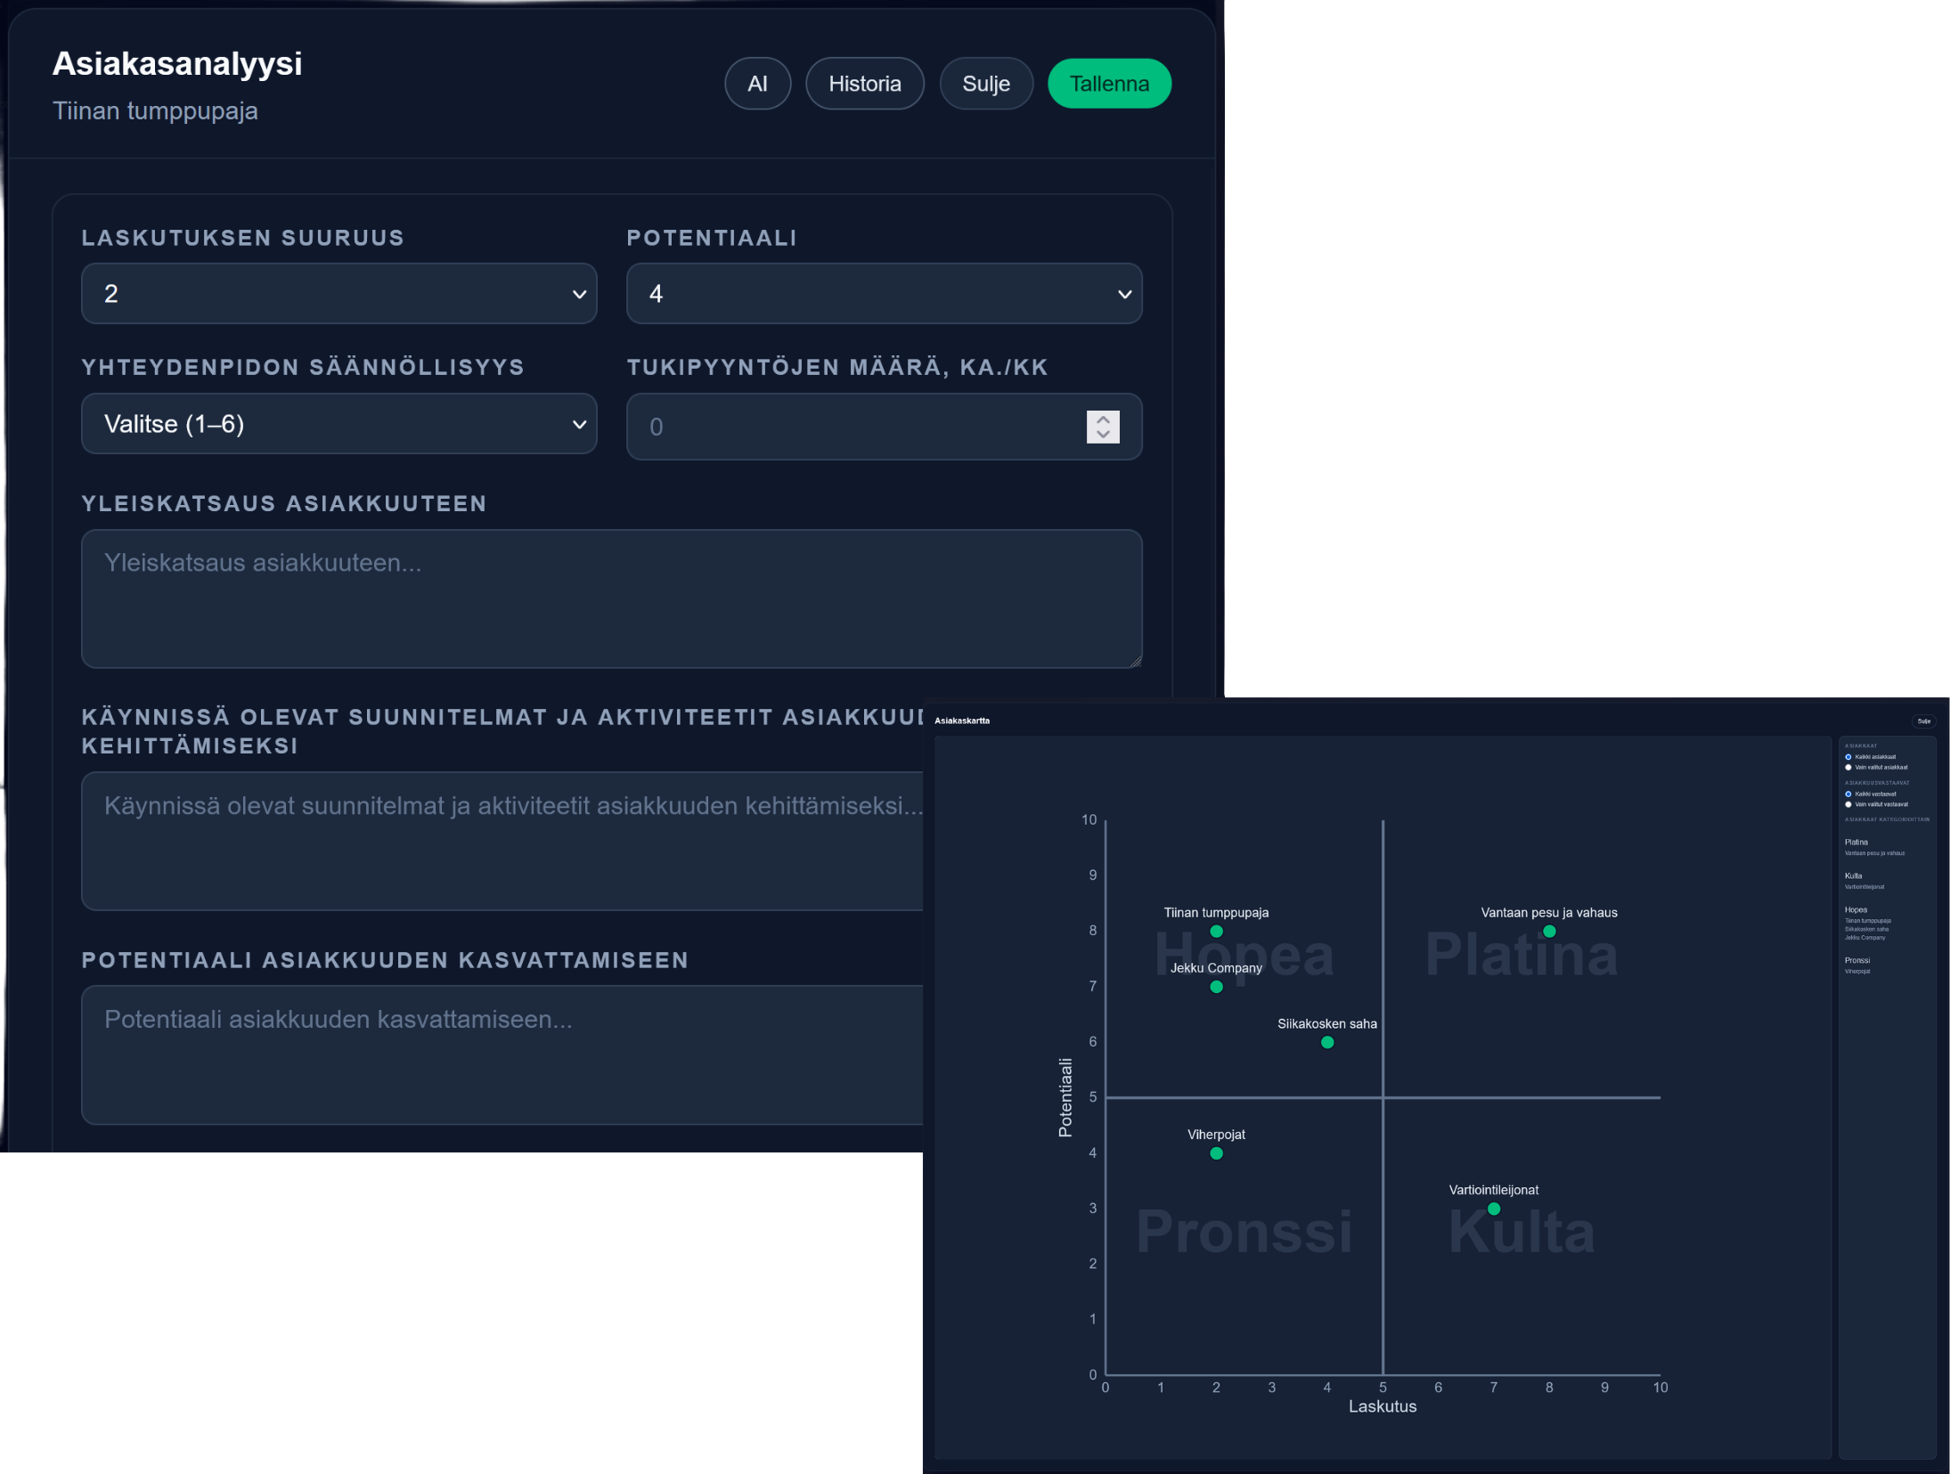
Task: Click the Tiinan tumppupaja dot on the chart
Action: tap(1216, 932)
